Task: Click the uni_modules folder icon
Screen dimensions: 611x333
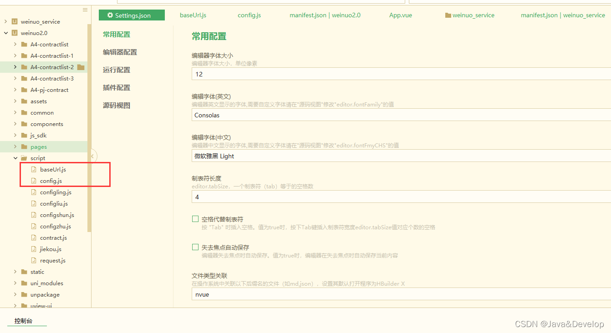Action: pos(24,283)
